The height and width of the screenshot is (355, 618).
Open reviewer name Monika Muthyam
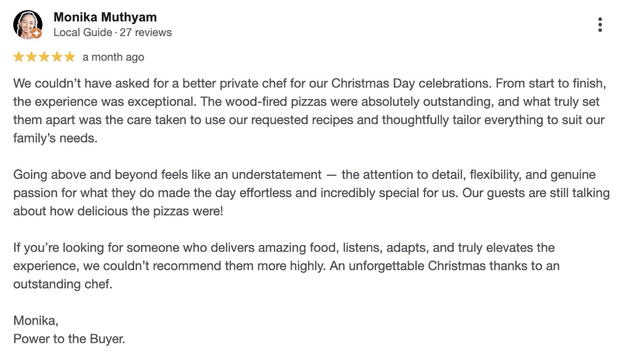coord(105,17)
